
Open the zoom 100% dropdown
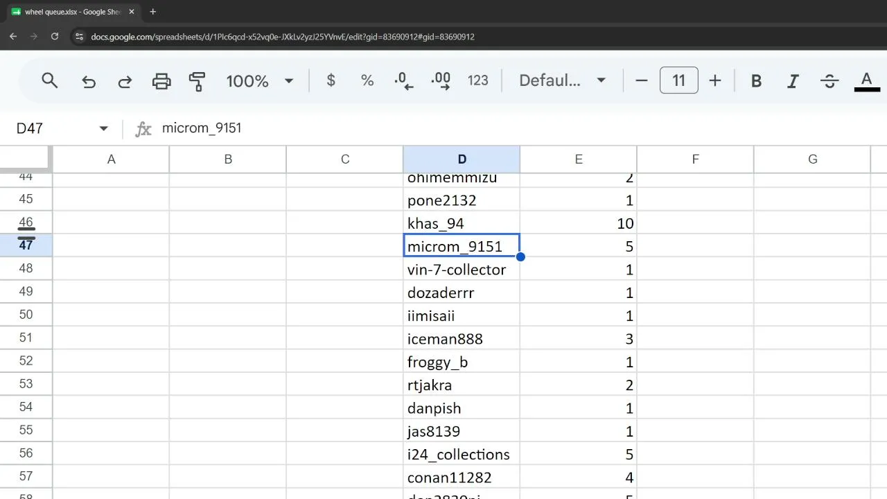(260, 81)
